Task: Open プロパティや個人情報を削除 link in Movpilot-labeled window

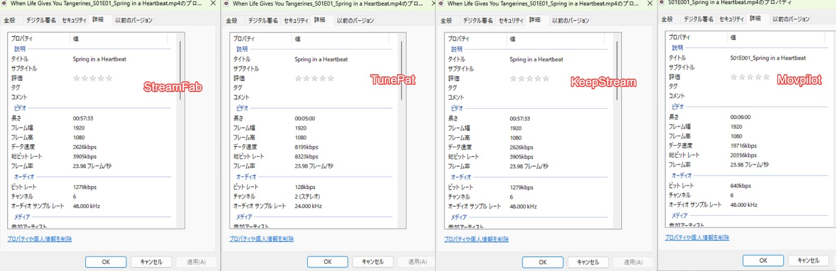Action: (x=697, y=237)
